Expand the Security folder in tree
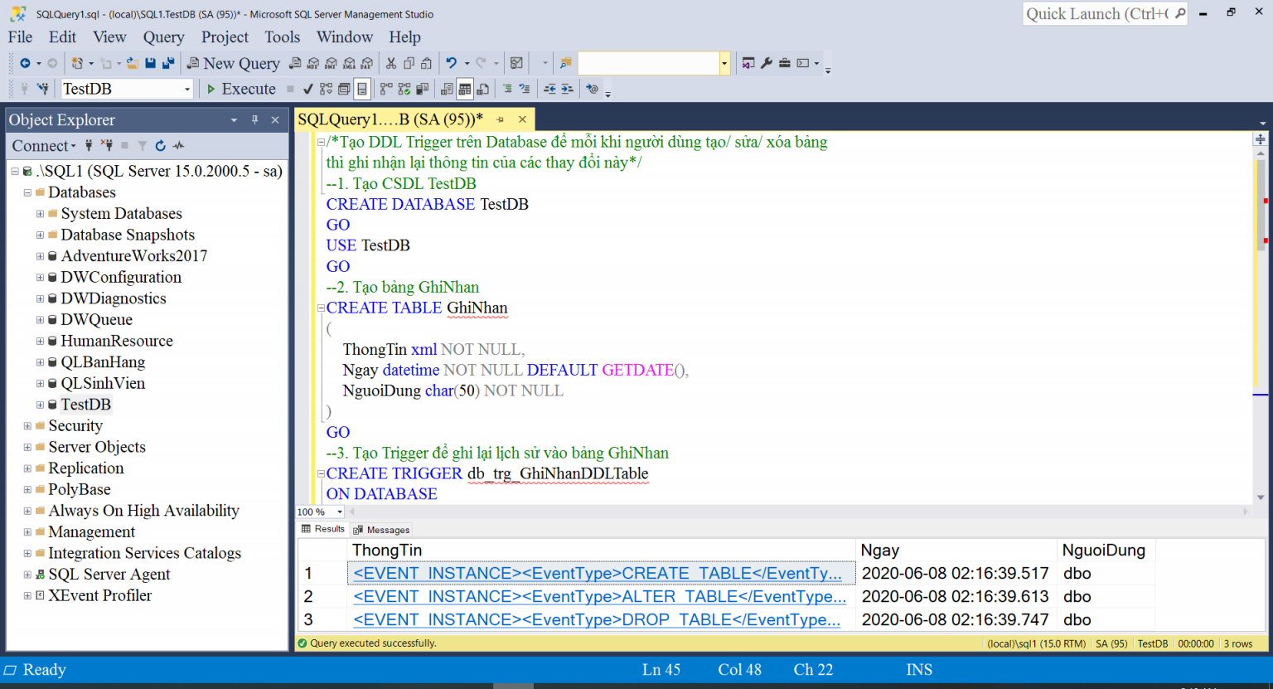The image size is (1273, 689). tap(27, 426)
